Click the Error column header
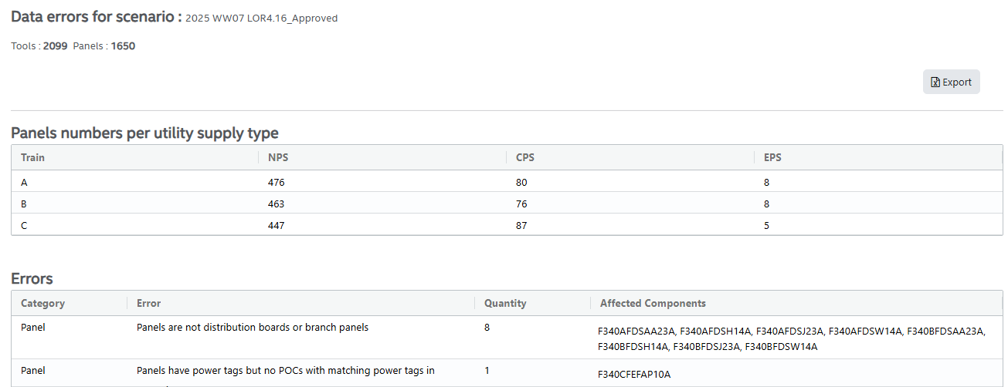The height and width of the screenshot is (387, 1008). click(149, 303)
